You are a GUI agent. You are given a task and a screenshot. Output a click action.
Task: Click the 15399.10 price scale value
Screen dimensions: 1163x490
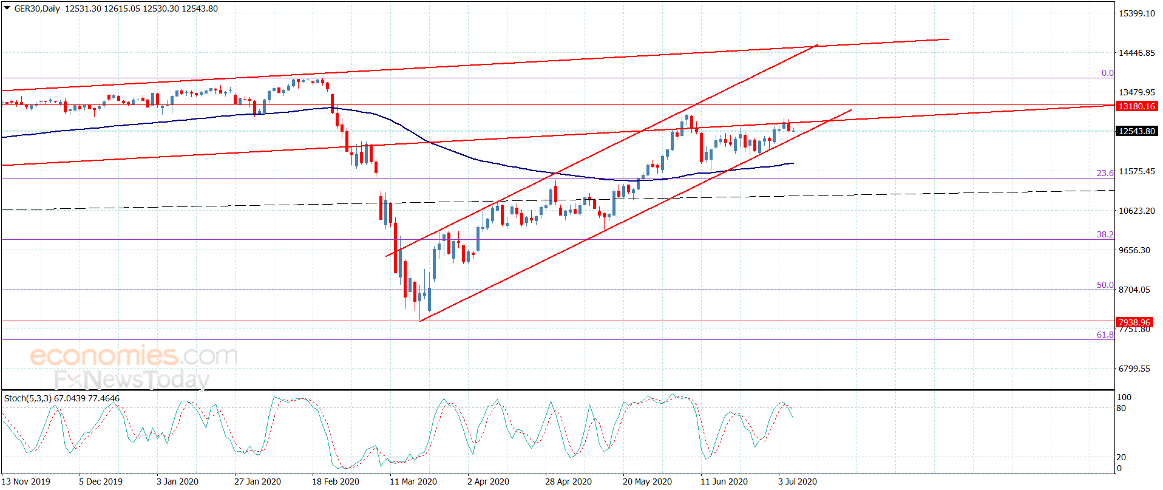pos(1137,13)
